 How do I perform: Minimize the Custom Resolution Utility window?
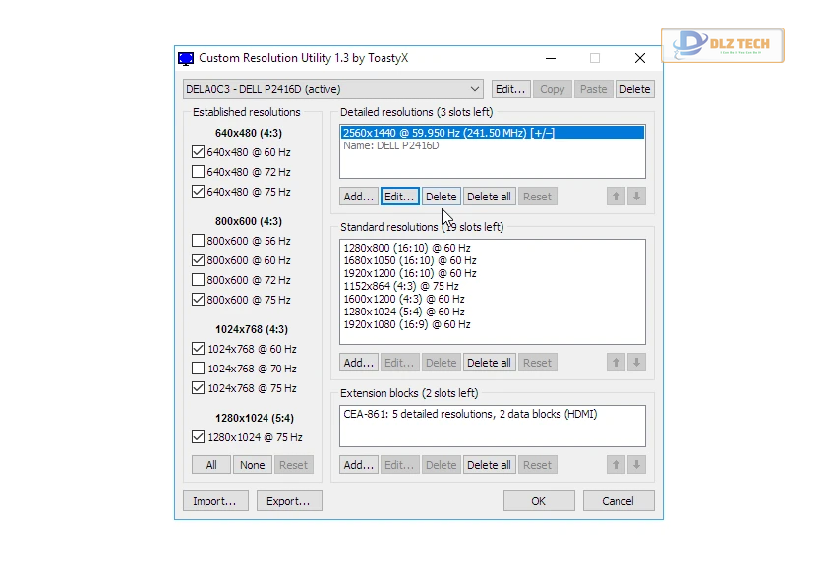551,58
